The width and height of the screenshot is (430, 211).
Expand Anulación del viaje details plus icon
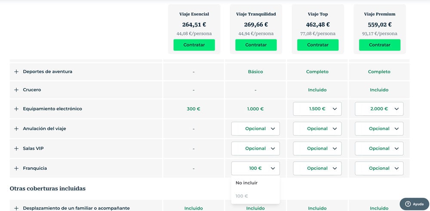tap(16, 129)
